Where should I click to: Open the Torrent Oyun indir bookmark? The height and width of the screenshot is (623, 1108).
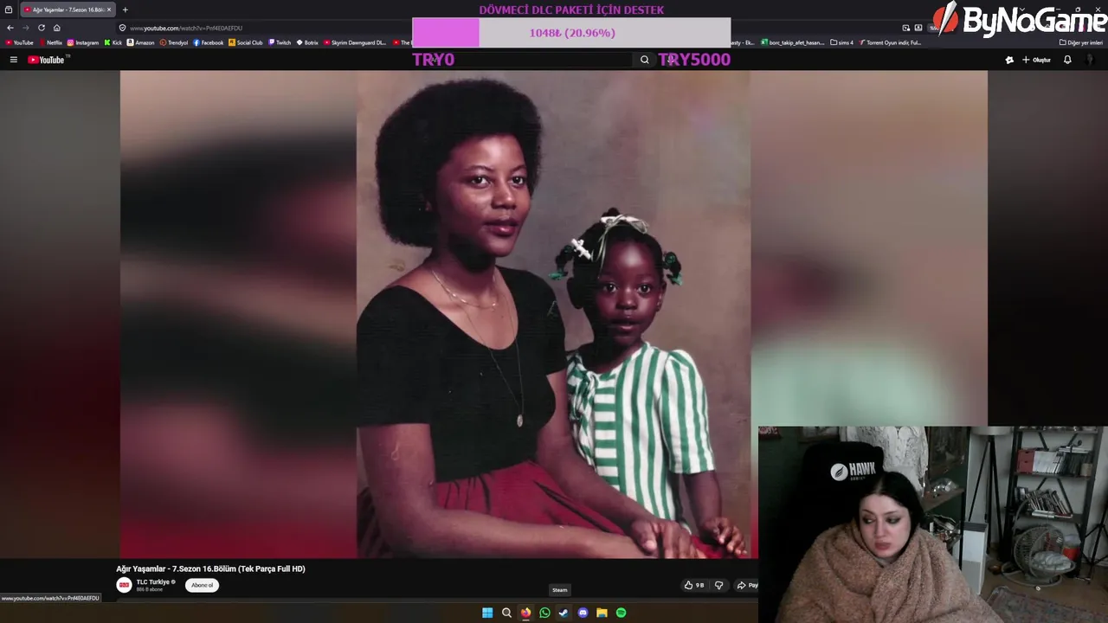[891, 42]
